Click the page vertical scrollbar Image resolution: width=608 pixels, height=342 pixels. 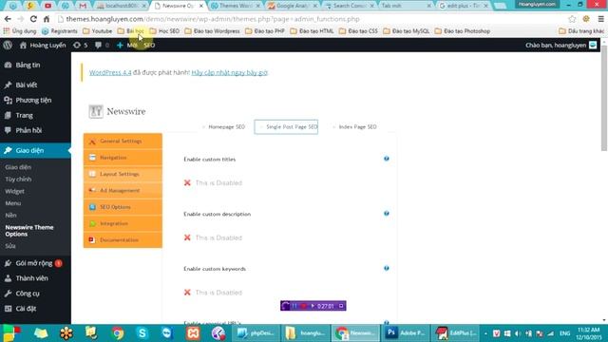click(x=604, y=99)
